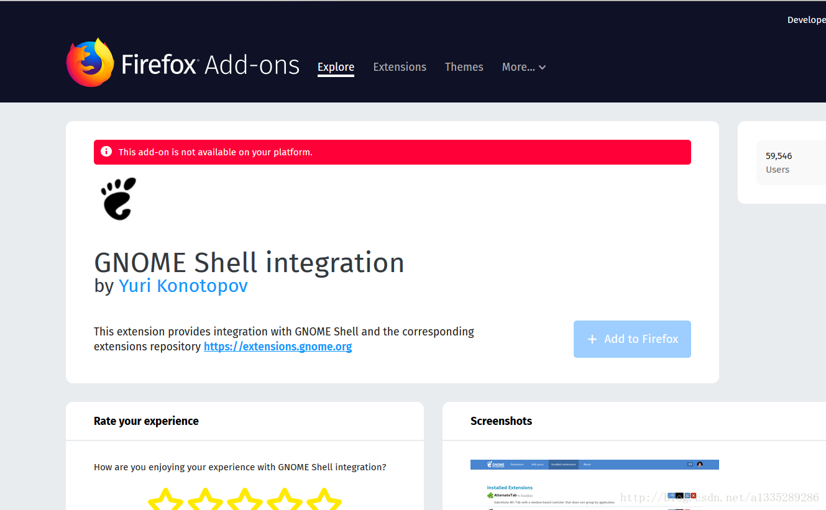Rate five stars with the fifth star

[324, 499]
